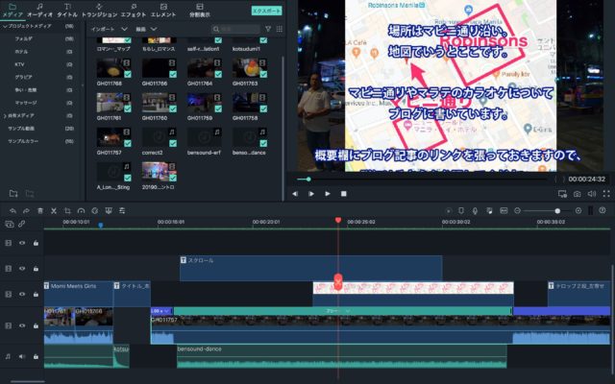The image size is (615, 384).
Task: Toggle lock on the Momi Meets Girls track
Action: (x=36, y=295)
